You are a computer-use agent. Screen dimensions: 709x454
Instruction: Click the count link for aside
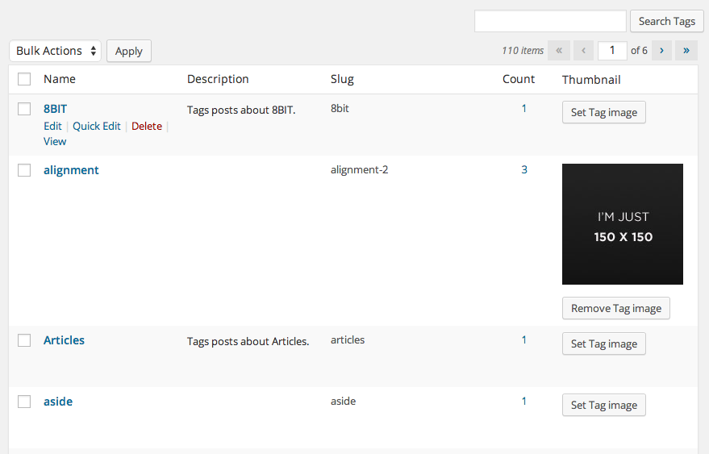pos(524,401)
